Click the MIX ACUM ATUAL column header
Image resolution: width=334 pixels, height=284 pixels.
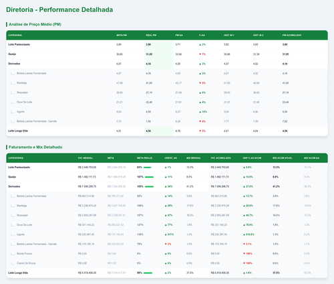(x=282, y=158)
